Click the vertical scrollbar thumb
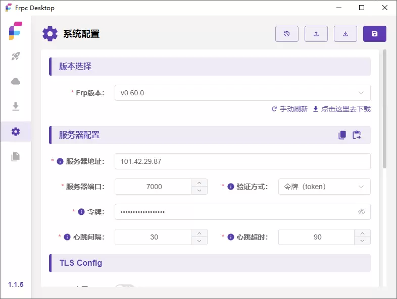 click(x=384, y=109)
